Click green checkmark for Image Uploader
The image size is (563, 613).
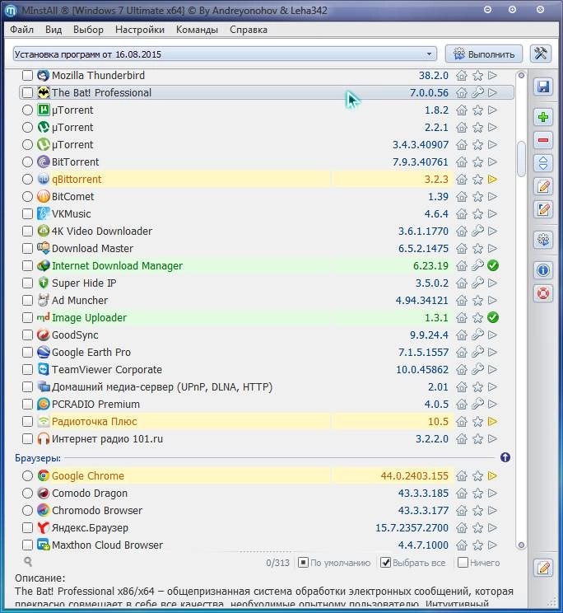(x=493, y=317)
